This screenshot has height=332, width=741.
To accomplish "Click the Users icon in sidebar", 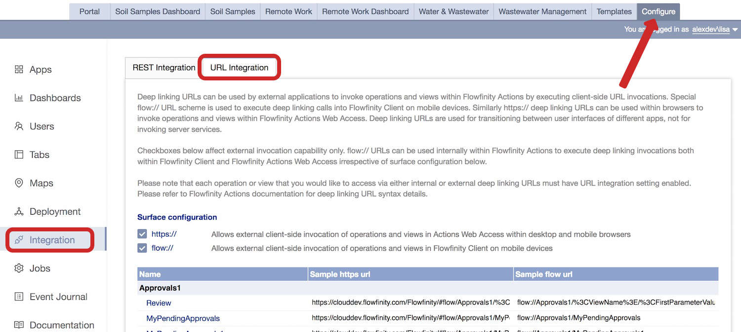I will click(x=19, y=126).
